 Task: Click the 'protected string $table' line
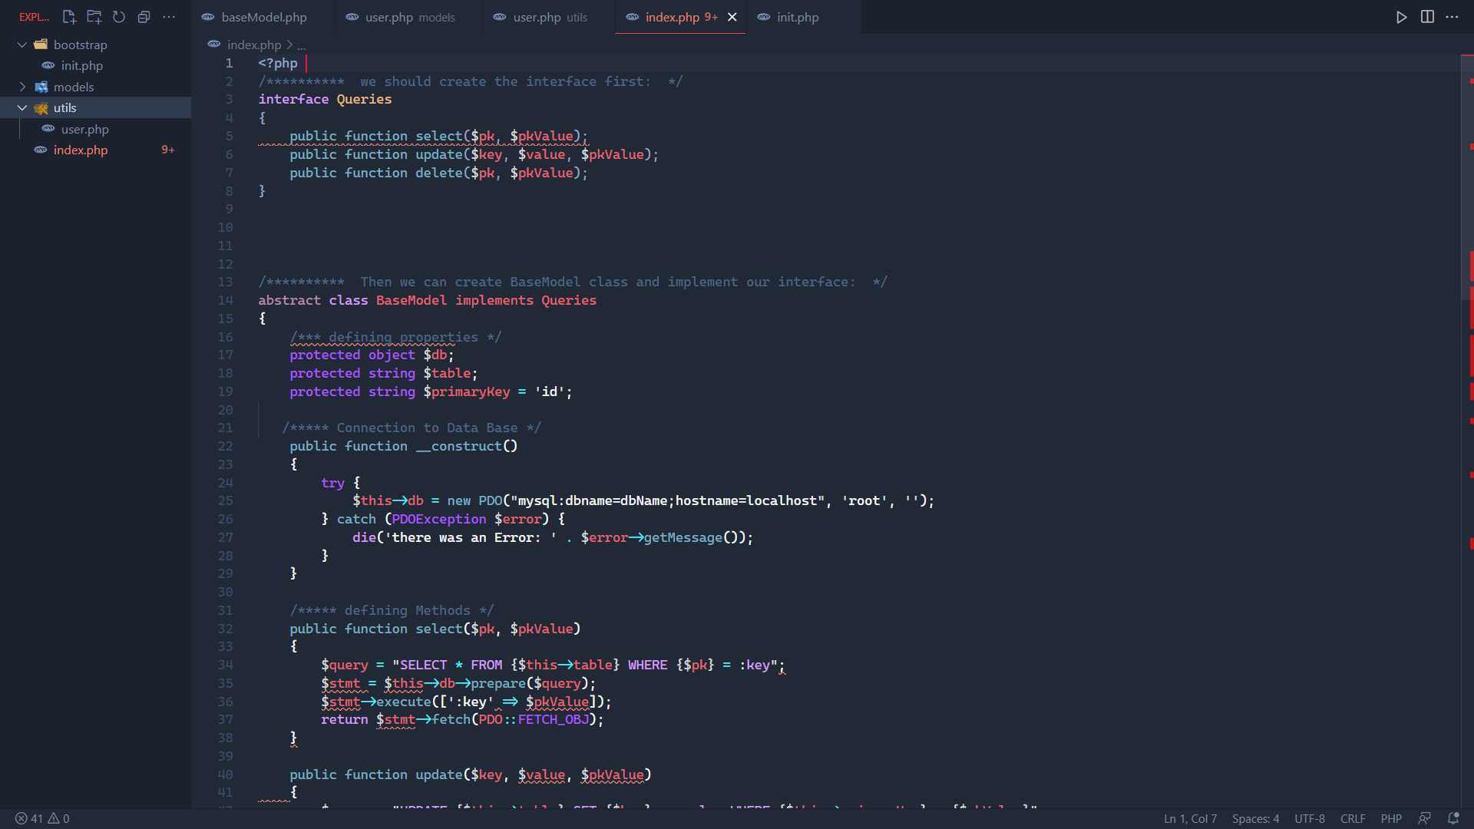pos(383,373)
